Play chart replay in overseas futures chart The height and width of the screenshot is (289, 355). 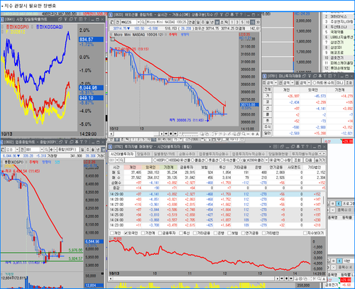click(x=161, y=134)
